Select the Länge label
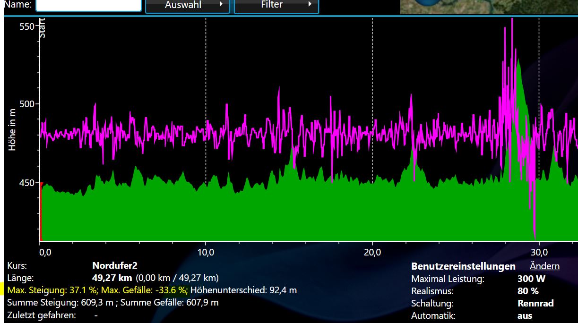Viewport: 578px width, 323px height. click(x=20, y=278)
